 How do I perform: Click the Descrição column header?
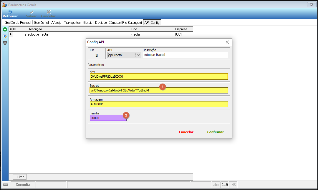click(x=79, y=29)
